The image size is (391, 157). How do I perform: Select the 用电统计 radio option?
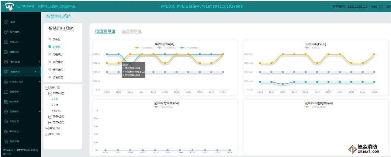50,54
